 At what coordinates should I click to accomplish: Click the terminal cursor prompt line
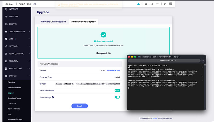(129, 88)
